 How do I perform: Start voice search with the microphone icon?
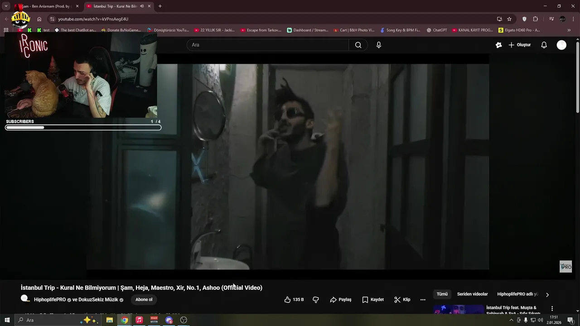(x=379, y=45)
